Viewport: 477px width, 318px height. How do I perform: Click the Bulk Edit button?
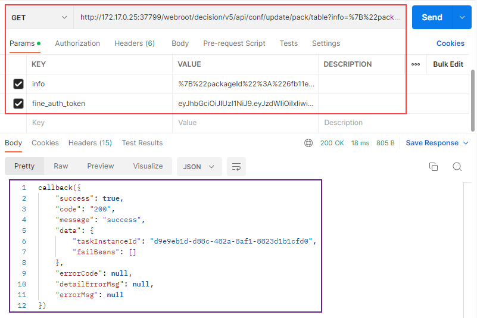point(448,64)
